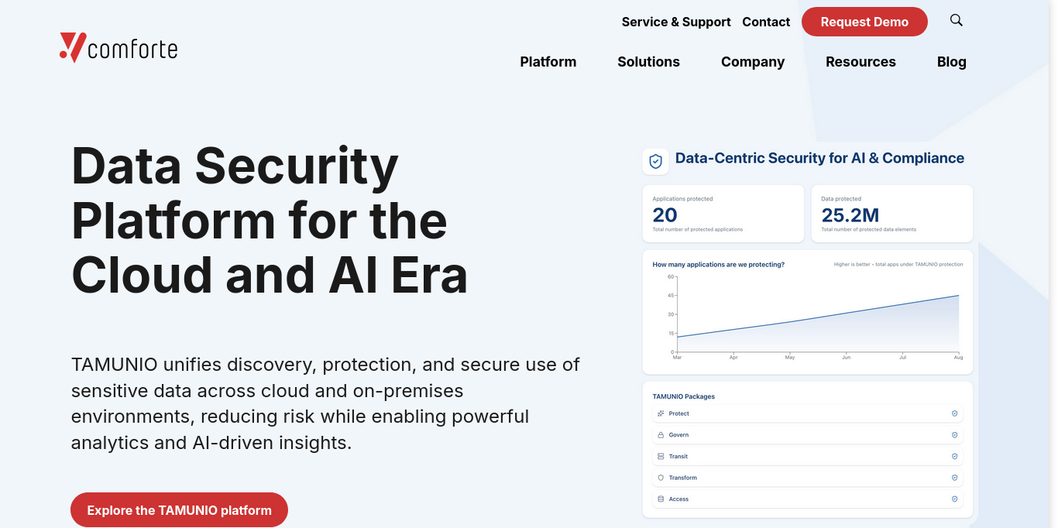
Task: Open the Service & Support link
Action: coord(676,22)
